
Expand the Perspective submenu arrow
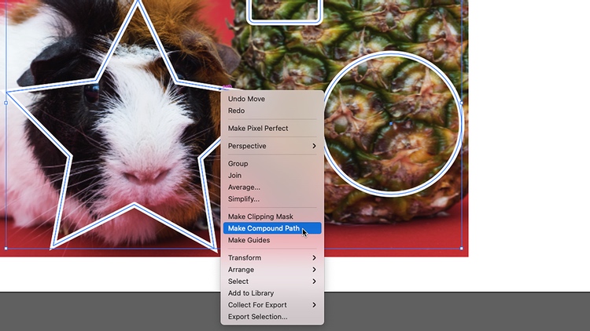pos(314,146)
